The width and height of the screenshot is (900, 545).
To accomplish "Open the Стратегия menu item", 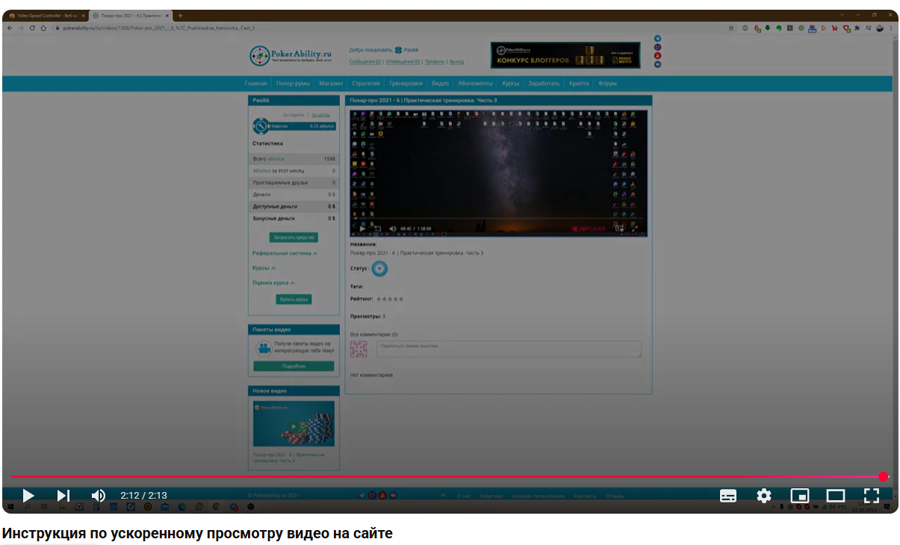I will 366,84.
